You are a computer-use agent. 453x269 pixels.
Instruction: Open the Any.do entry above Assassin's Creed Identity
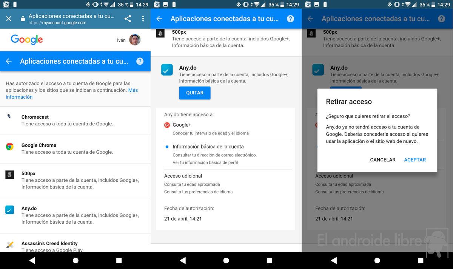coord(75,215)
